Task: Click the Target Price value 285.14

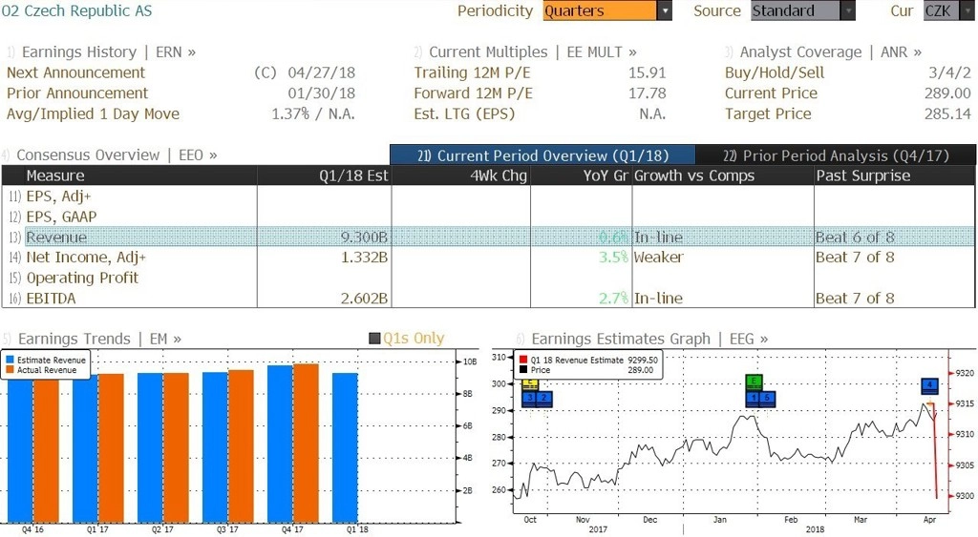Action: (x=947, y=114)
